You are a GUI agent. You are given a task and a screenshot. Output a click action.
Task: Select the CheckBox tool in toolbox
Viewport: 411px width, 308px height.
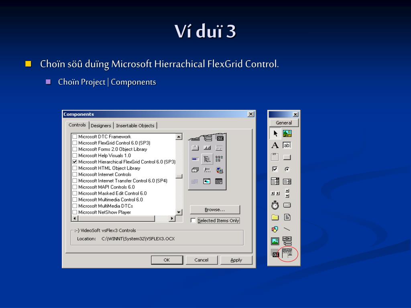pyautogui.click(x=275, y=169)
